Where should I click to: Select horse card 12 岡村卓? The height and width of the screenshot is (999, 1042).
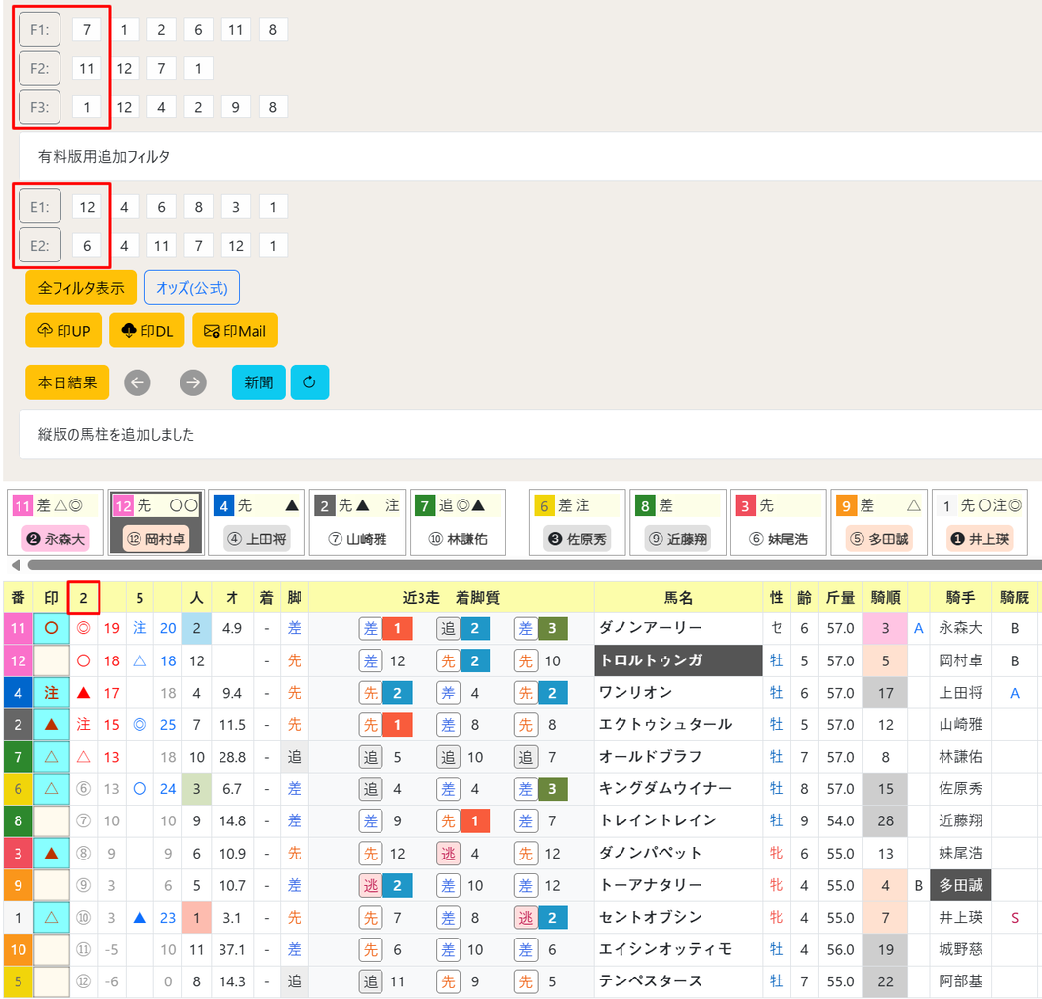click(156, 523)
